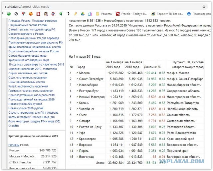Open link Популярные страны для эмиграции из РФ

pyautogui.click(x=36, y=42)
